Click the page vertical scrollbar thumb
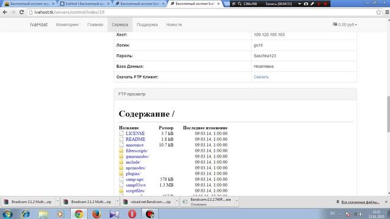 pyautogui.click(x=389, y=114)
